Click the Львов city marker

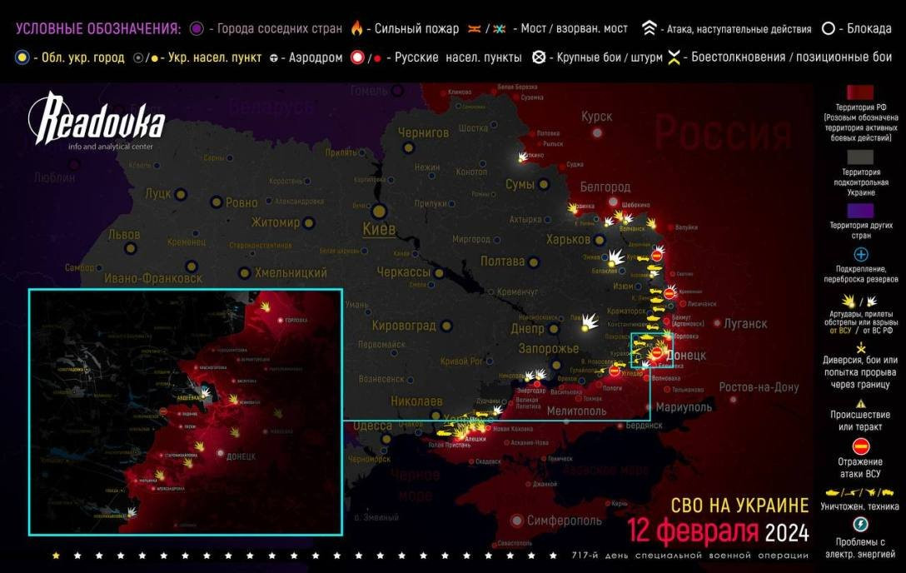(131, 248)
